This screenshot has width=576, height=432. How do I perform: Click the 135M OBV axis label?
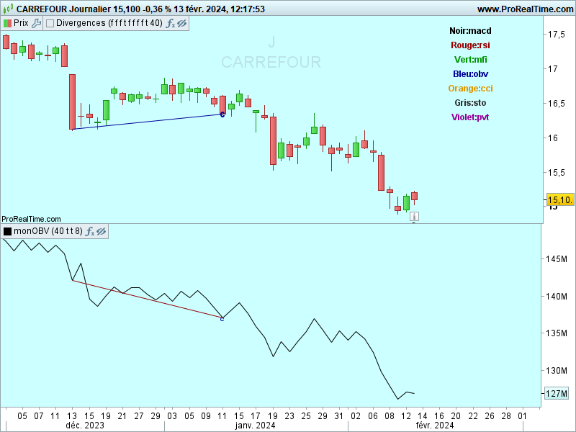pyautogui.click(x=556, y=333)
